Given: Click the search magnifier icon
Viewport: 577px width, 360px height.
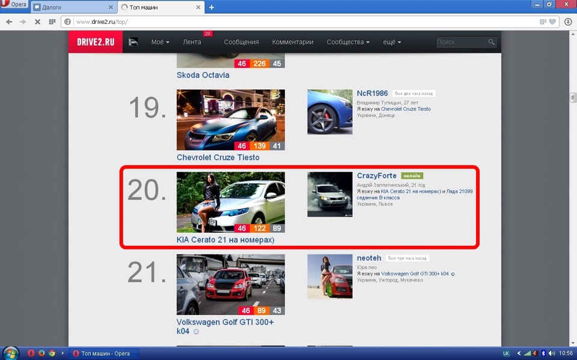Looking at the screenshot, I should tap(491, 42).
